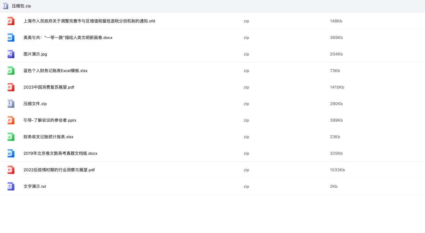Click the image icon for 图片演示.jpg
This screenshot has height=233, width=425.
(11, 54)
